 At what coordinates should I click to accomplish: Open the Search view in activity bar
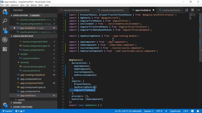click(5, 21)
